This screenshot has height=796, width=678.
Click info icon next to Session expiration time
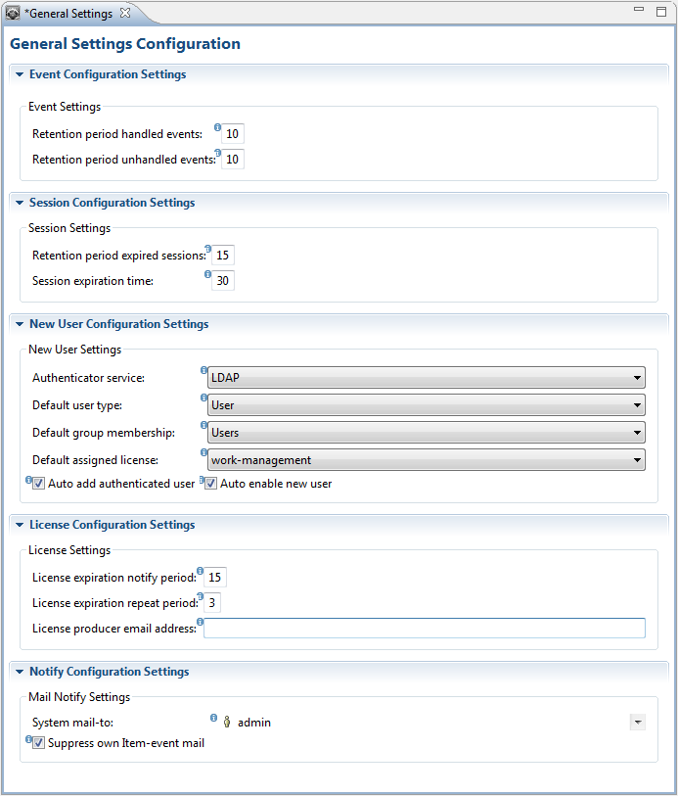[207, 275]
